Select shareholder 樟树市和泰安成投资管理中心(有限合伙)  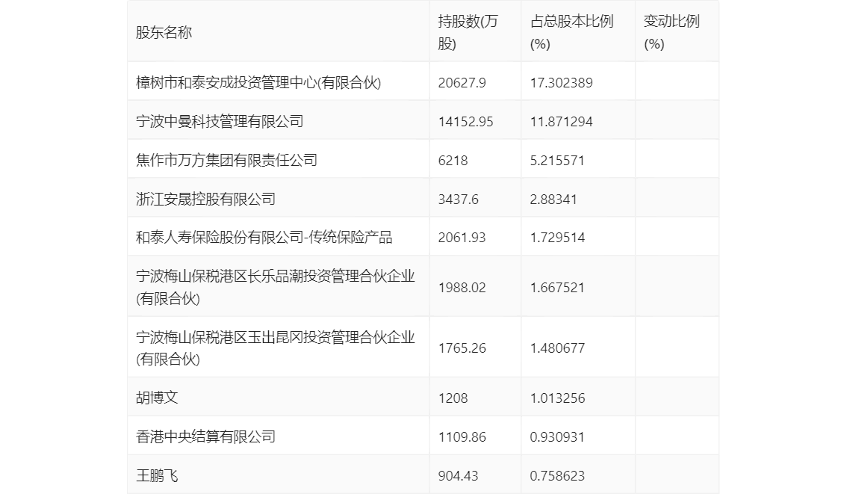(x=258, y=83)
